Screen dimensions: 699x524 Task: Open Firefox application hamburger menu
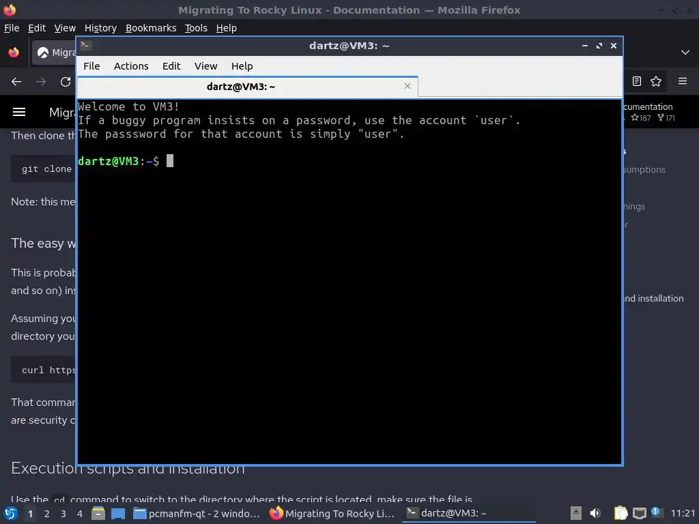click(x=683, y=81)
